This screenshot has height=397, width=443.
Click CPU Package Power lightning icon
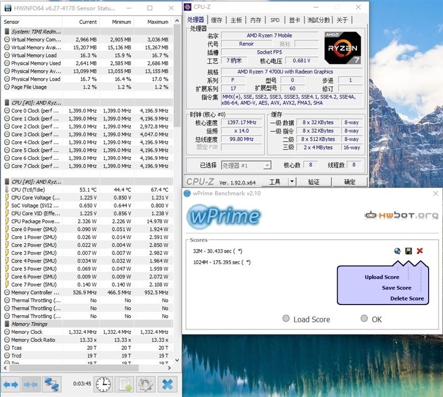click(x=7, y=221)
